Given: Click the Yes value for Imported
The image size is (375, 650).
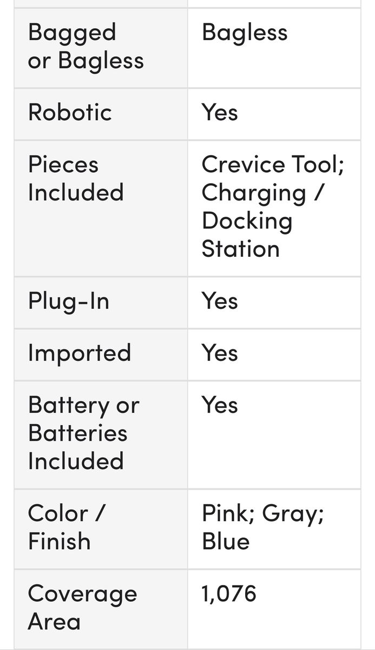Looking at the screenshot, I should point(220,353).
